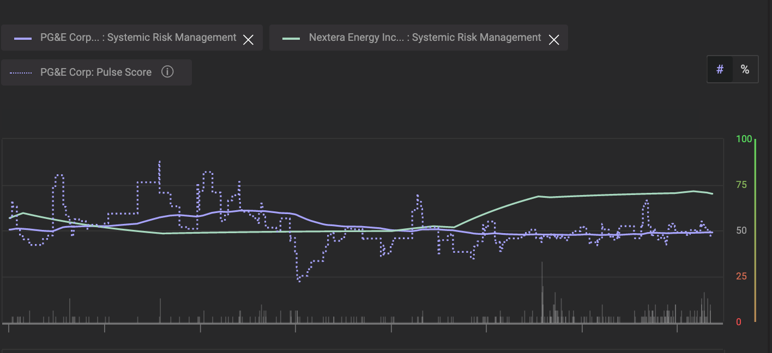Click the green Nextera legend line swatch

[x=291, y=38]
